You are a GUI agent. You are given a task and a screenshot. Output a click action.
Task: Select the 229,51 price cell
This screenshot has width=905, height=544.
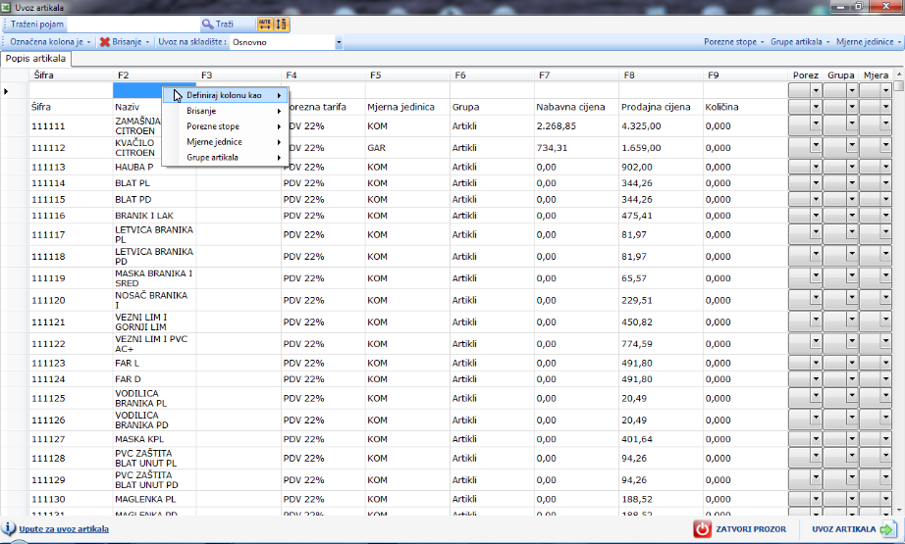tap(661, 300)
